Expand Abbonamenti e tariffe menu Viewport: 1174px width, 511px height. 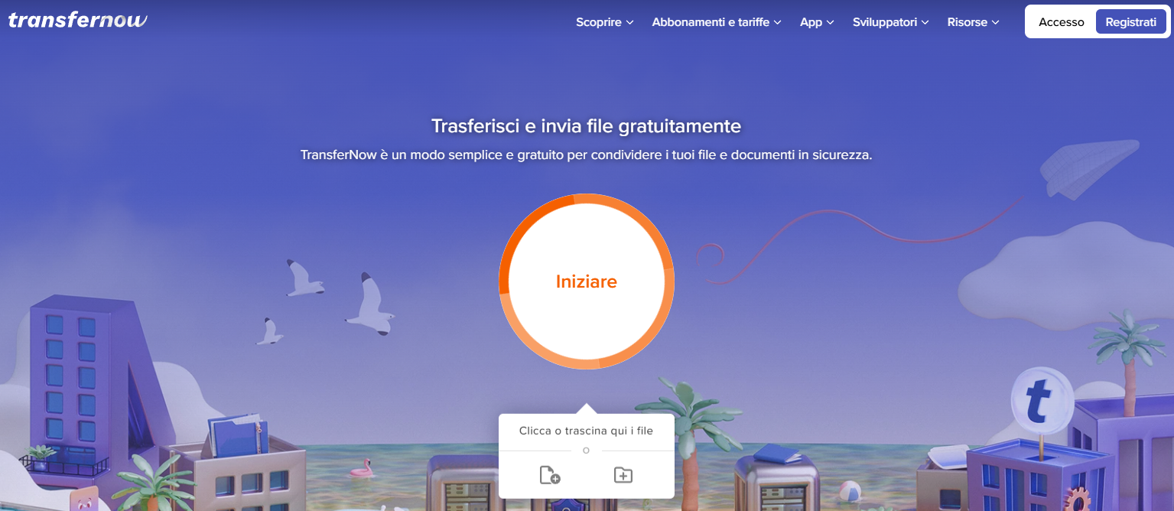(x=717, y=22)
